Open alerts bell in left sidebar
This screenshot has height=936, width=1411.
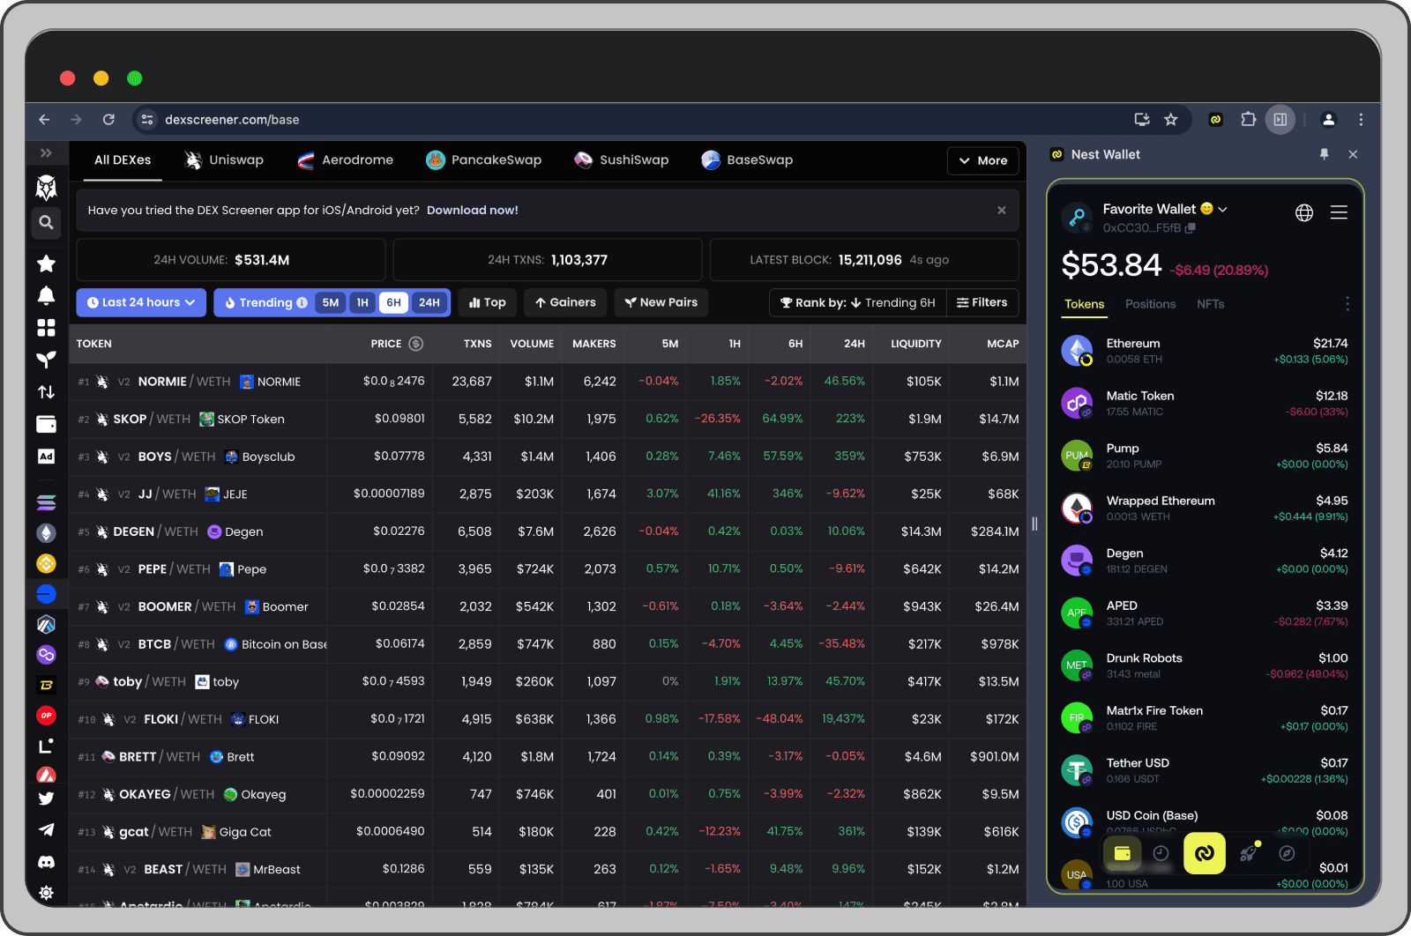pyautogui.click(x=46, y=295)
